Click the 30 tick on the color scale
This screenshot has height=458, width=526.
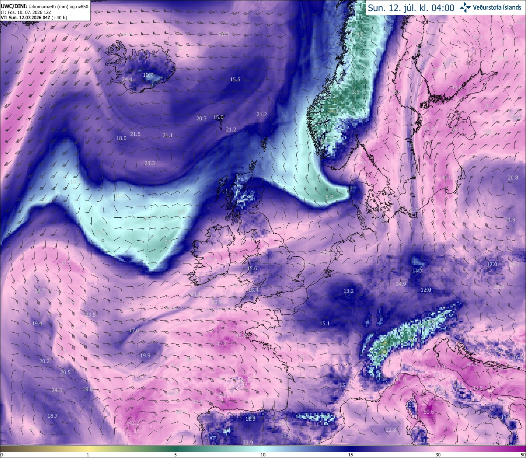[438, 455]
